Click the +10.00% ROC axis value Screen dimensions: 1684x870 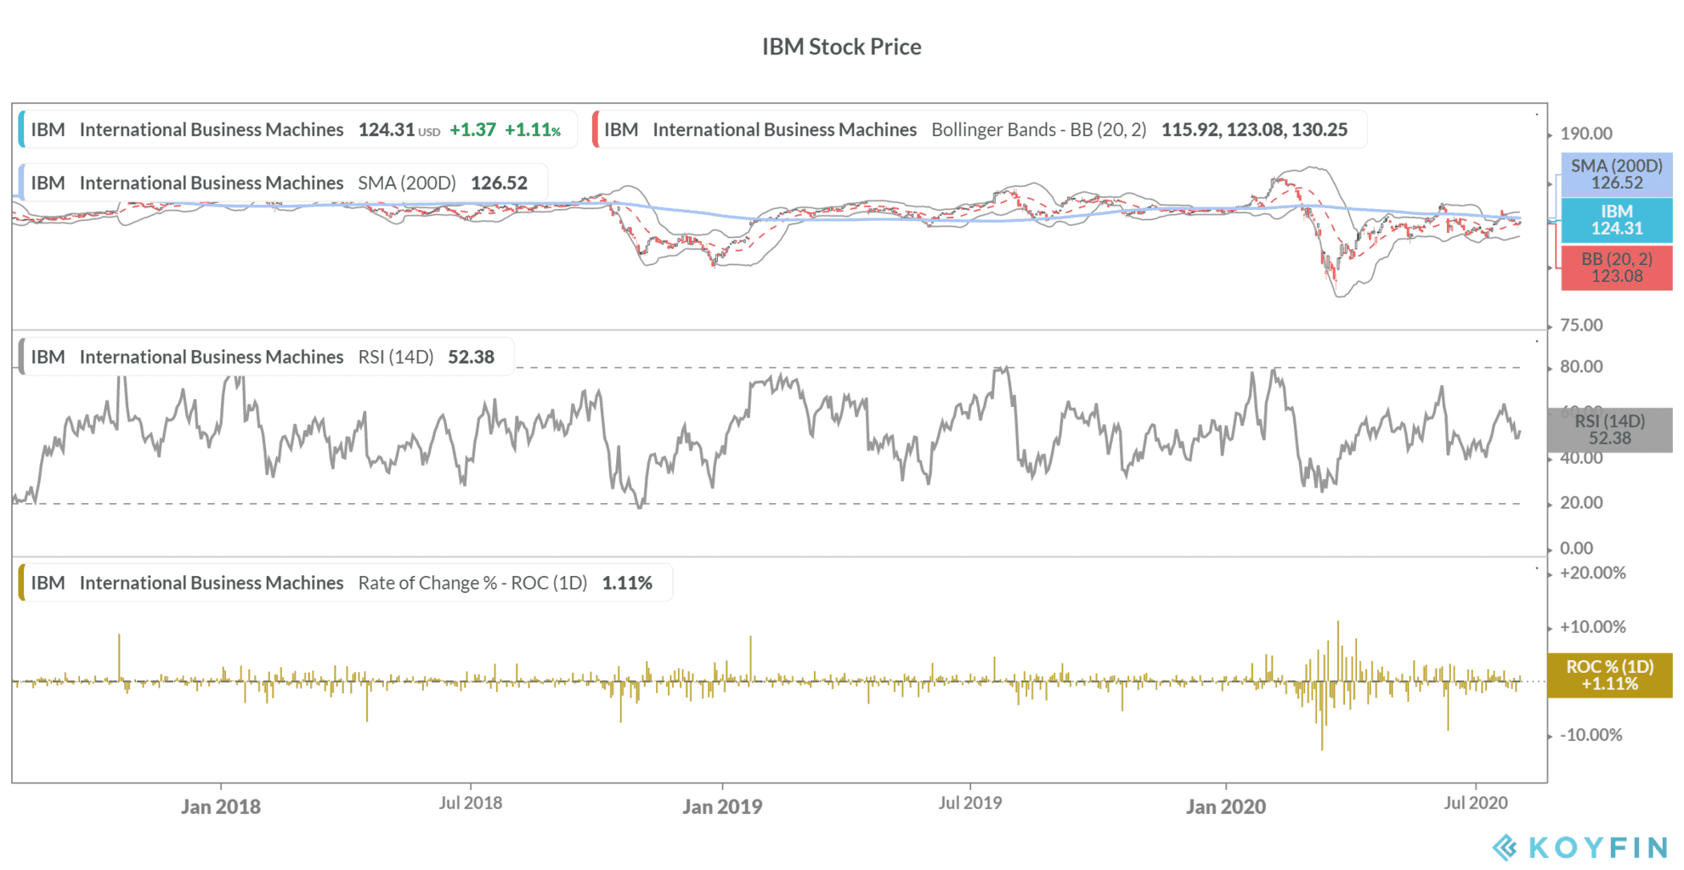coord(1592,627)
